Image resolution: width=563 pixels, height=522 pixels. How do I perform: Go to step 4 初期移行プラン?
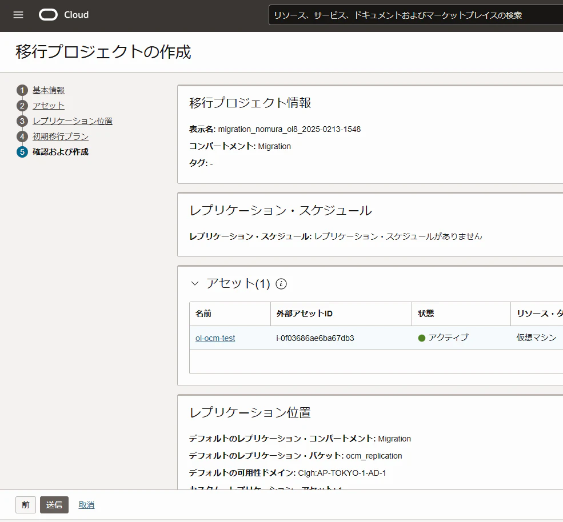pos(61,136)
